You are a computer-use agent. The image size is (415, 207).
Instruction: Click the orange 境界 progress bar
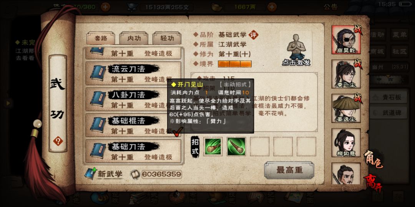[x=234, y=64]
